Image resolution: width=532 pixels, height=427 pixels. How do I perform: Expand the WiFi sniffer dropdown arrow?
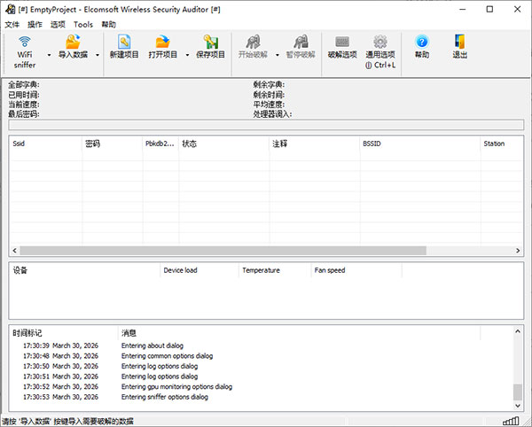coord(48,55)
